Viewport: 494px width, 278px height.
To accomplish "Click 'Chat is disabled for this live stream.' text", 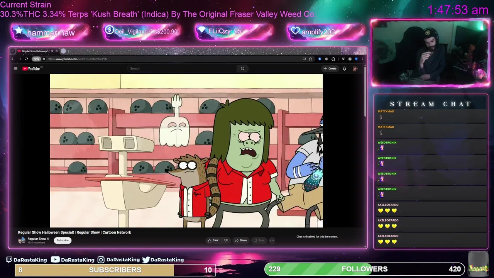I will click(x=317, y=237).
